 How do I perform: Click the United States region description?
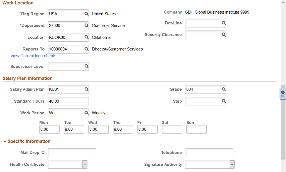coord(104,14)
